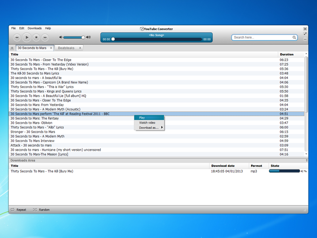Click the State column header
The height and width of the screenshot is (238, 317).
point(288,166)
